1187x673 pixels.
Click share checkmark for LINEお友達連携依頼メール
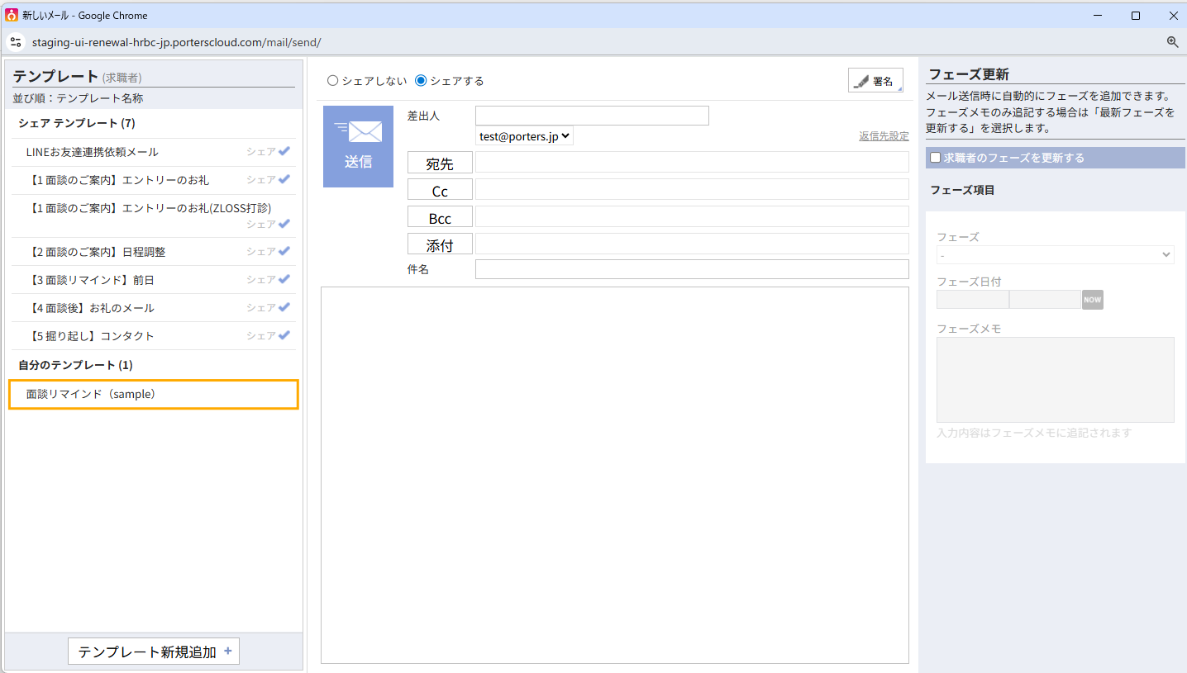(x=284, y=151)
